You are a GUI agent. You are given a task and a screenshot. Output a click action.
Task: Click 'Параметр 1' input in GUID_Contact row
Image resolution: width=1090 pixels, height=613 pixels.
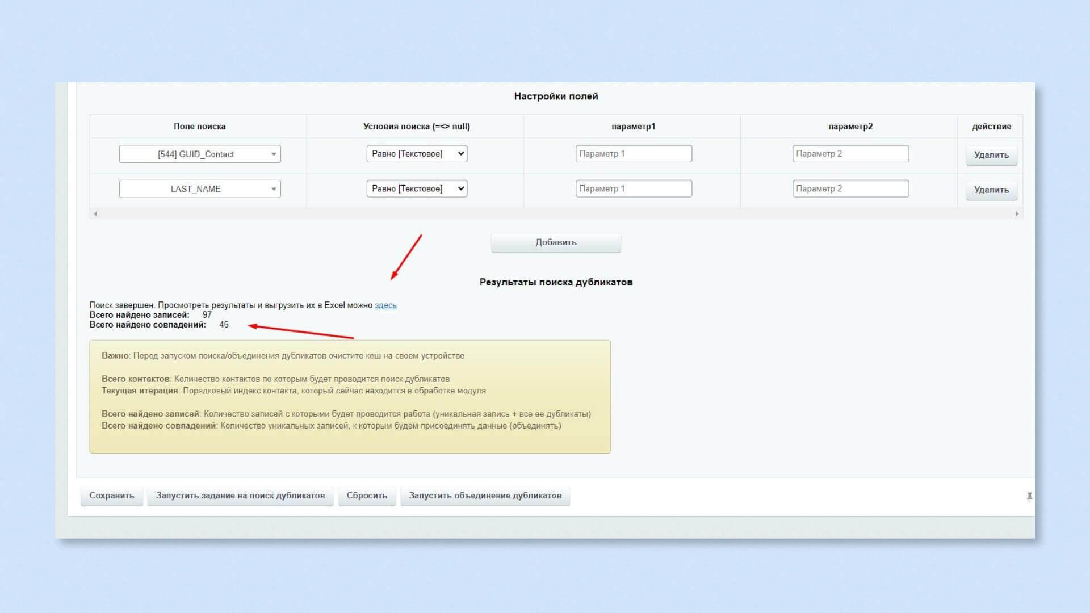tap(634, 154)
